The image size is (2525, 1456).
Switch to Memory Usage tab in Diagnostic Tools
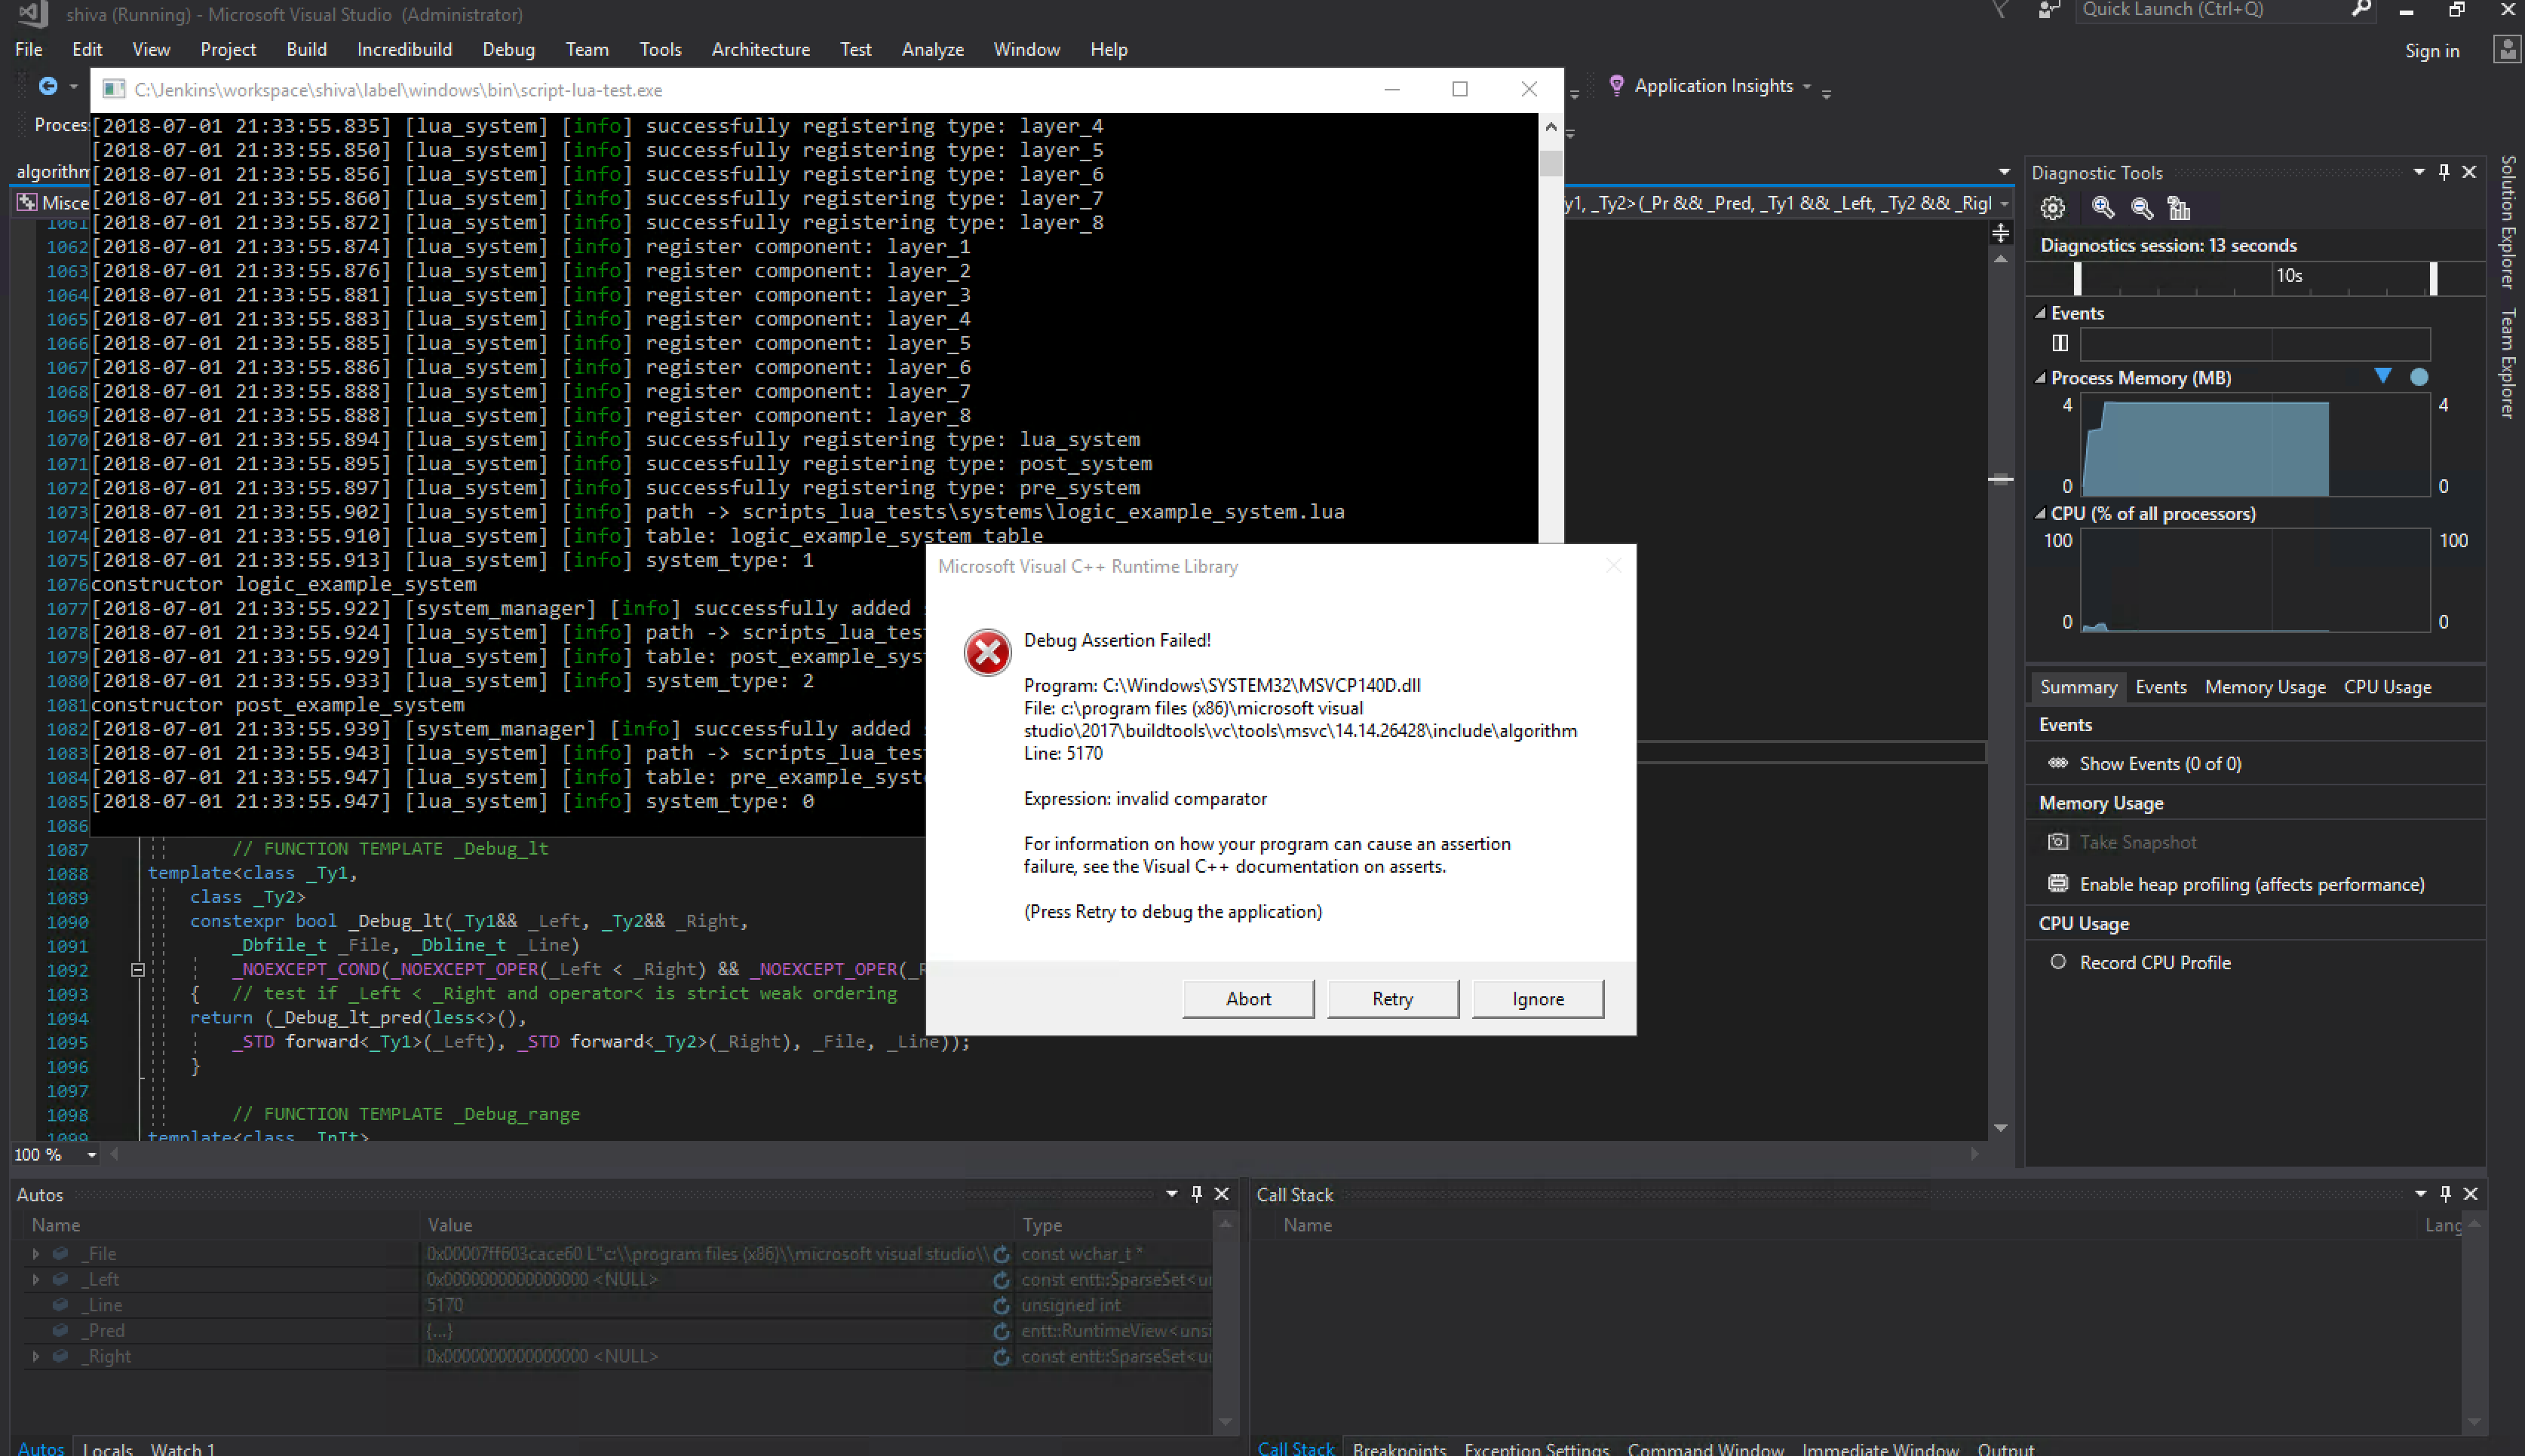[2265, 687]
